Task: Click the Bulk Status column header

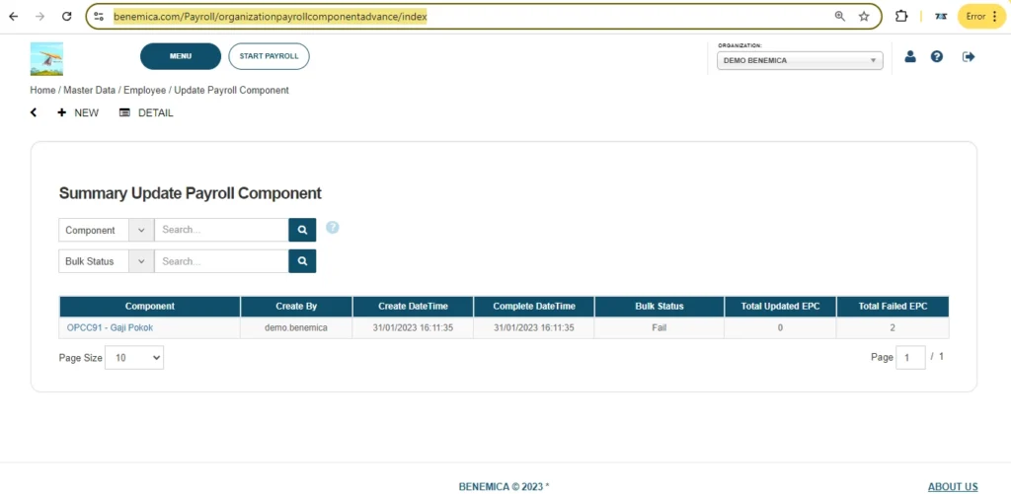Action: tap(659, 307)
